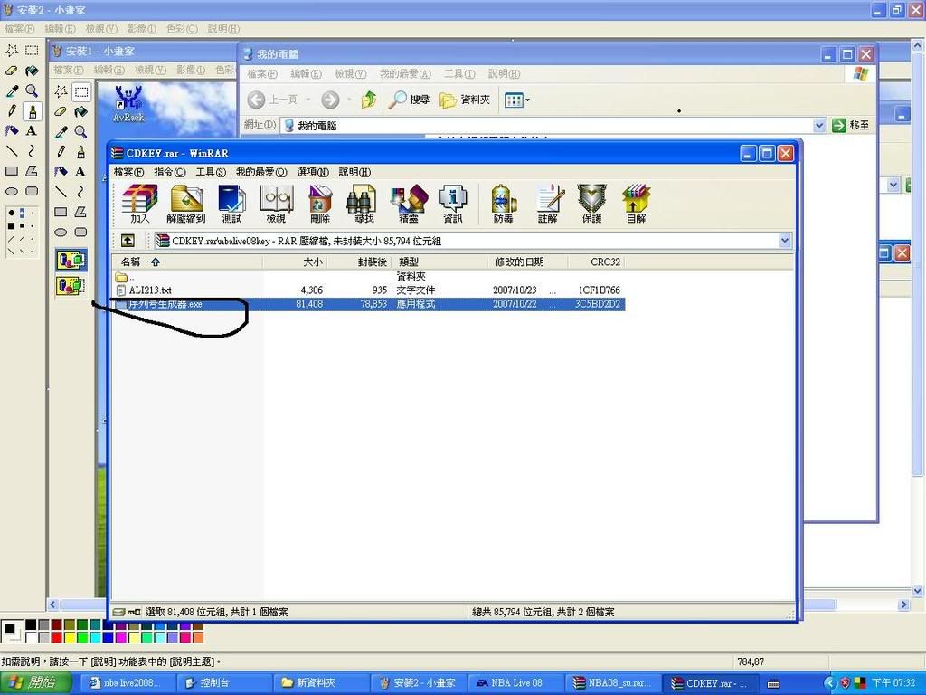Enable opaque drawing option in 安裝1 Paint

click(x=71, y=260)
